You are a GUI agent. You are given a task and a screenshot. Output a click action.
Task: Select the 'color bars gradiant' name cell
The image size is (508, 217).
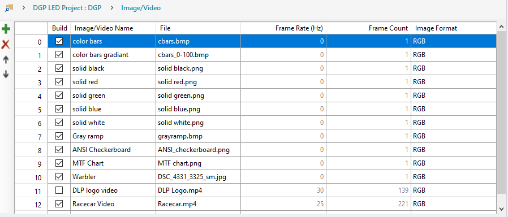113,55
